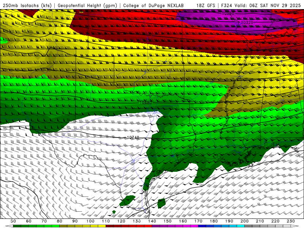Click the legend value 140
304x228 pixels.
pos(152,221)
